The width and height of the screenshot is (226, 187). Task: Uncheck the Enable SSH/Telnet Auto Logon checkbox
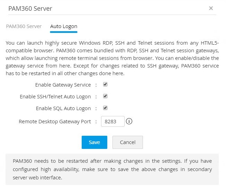[x=105, y=96]
